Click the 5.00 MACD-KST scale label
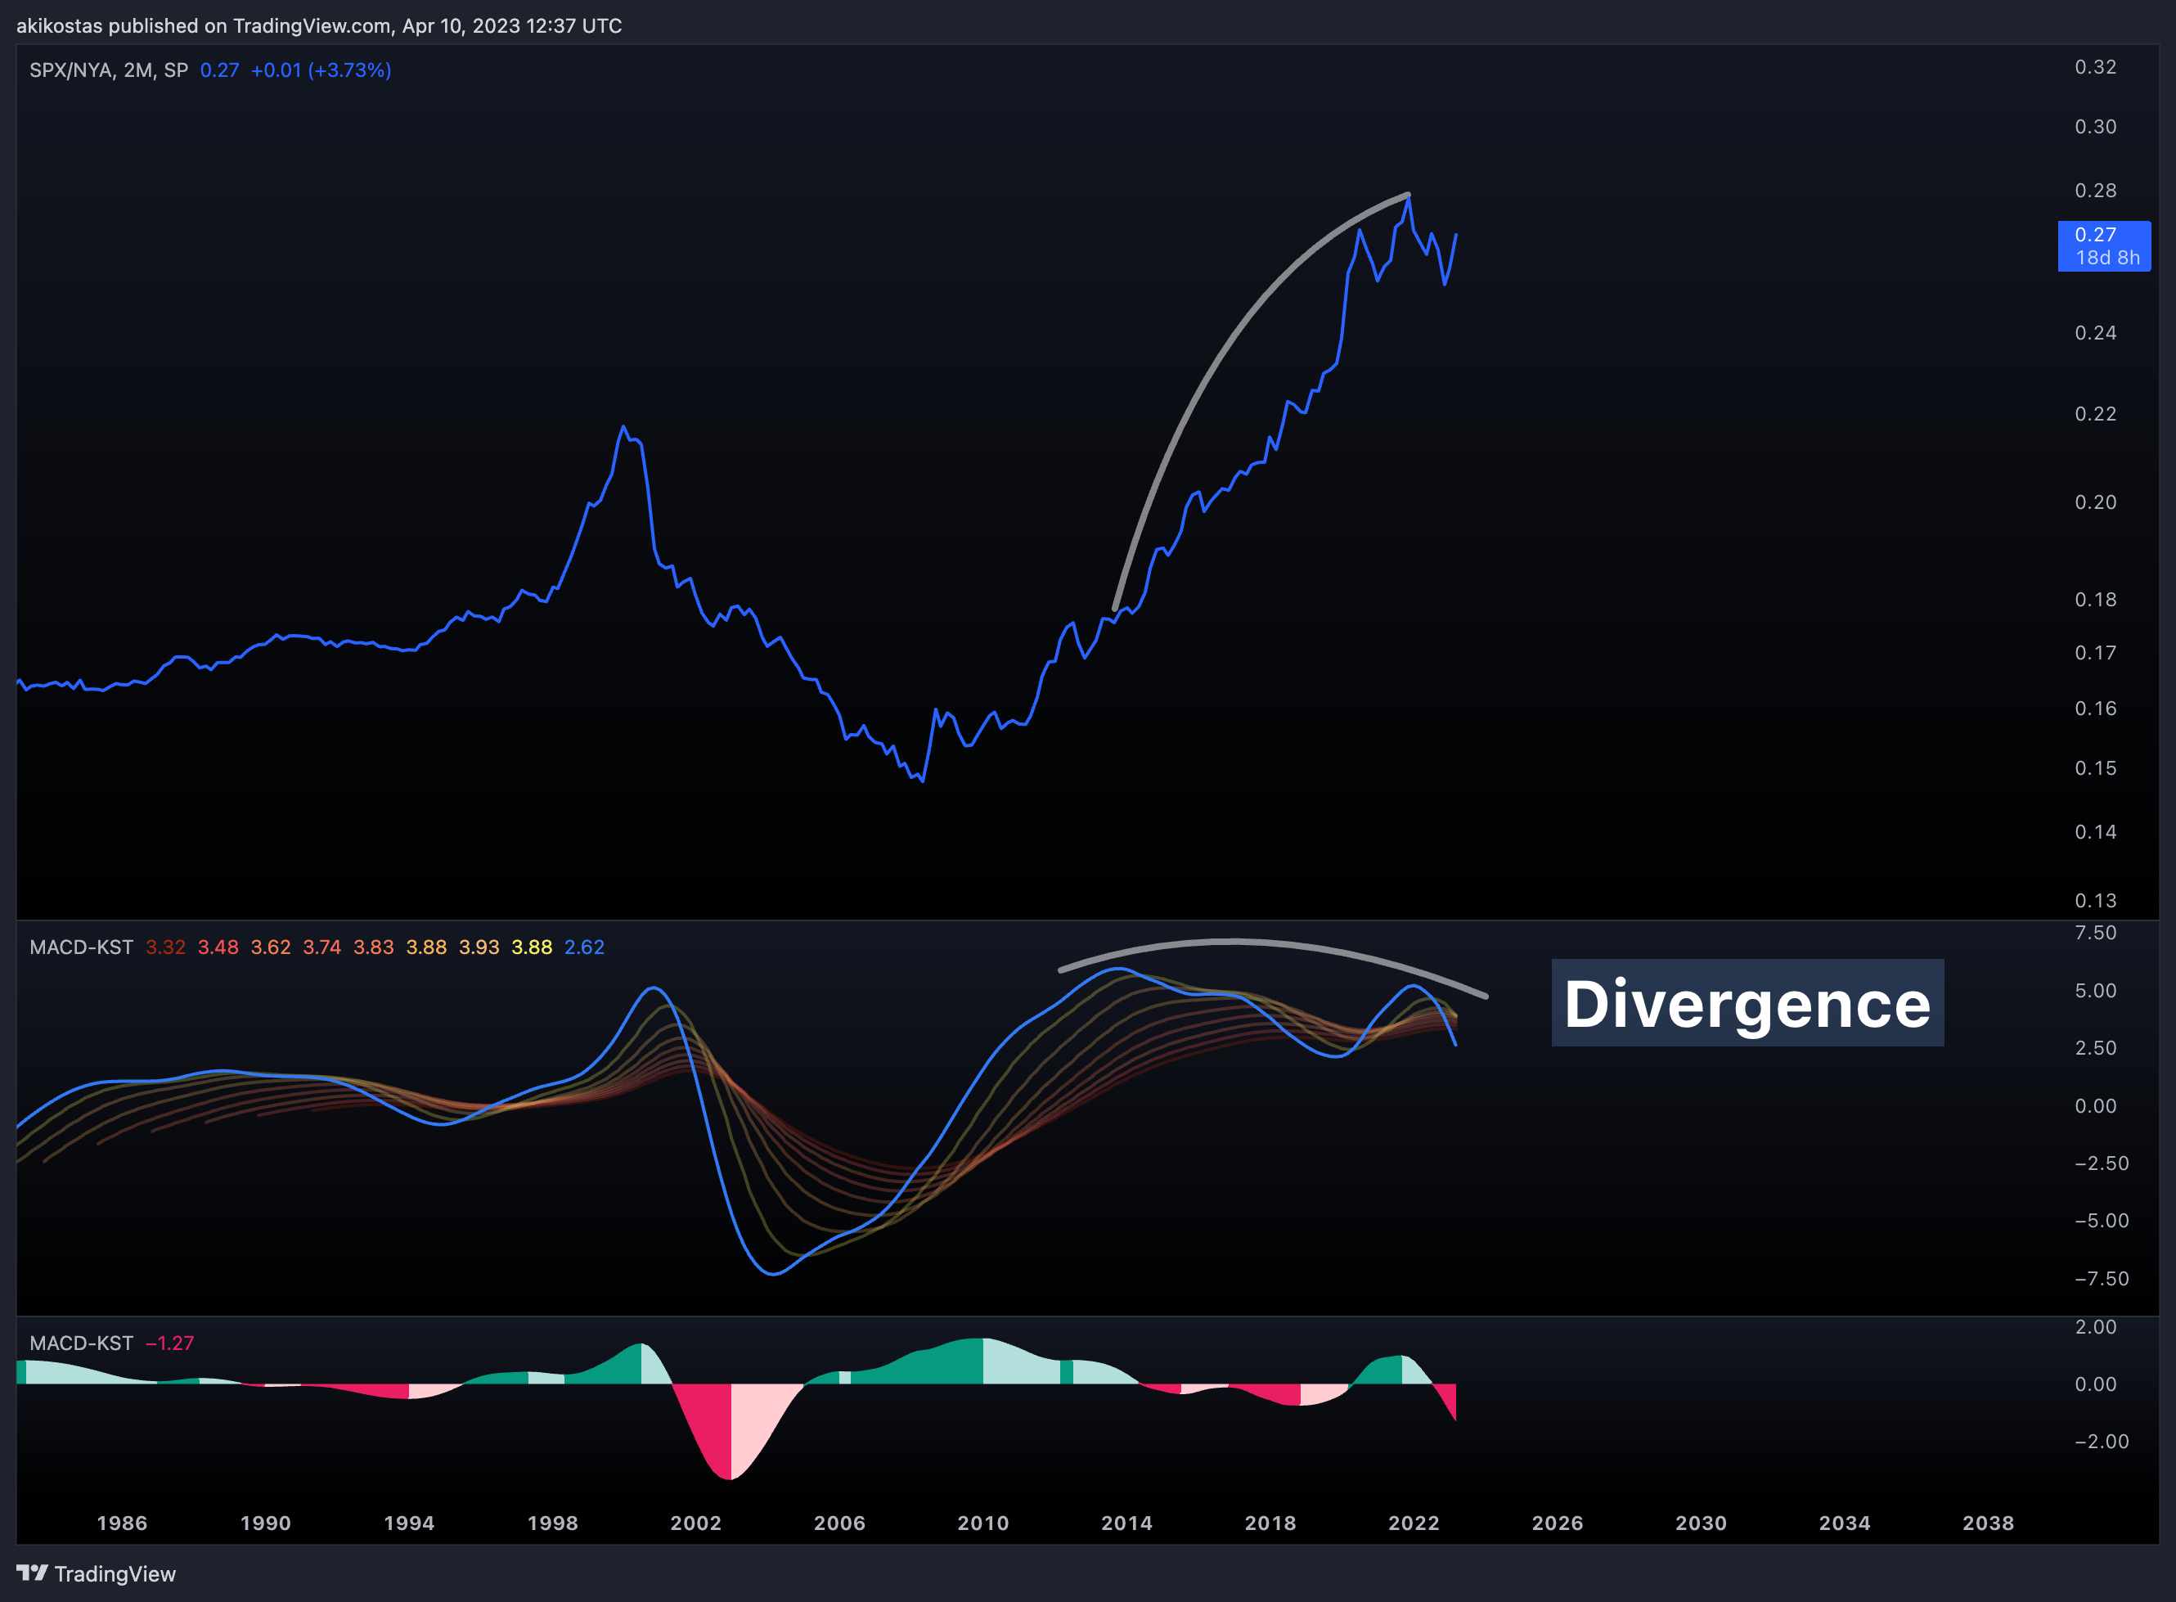 [x=2096, y=991]
